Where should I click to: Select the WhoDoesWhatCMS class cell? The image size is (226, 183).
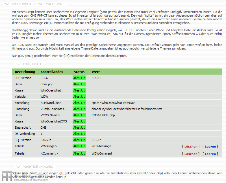tap(54, 121)
